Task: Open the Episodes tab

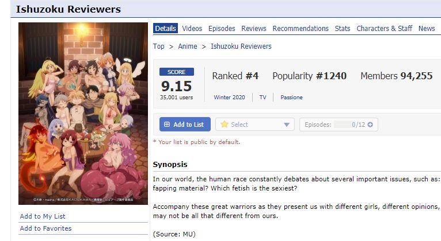Action: click(222, 29)
